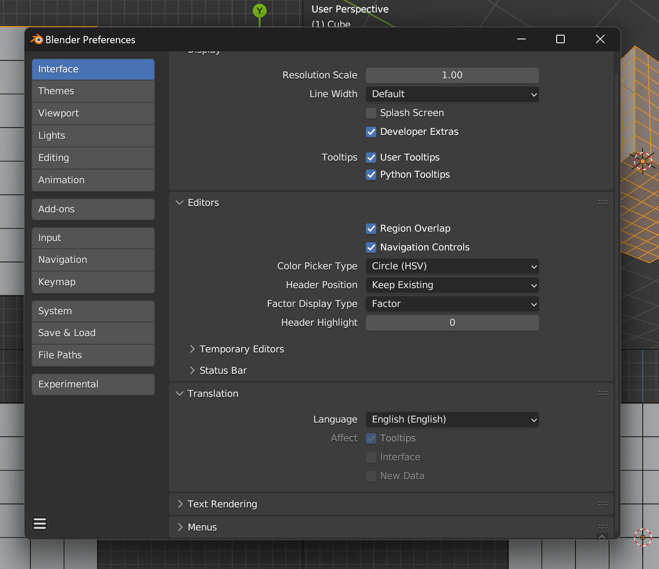Minimize the Blender Preferences window
The height and width of the screenshot is (569, 659).
pos(521,39)
